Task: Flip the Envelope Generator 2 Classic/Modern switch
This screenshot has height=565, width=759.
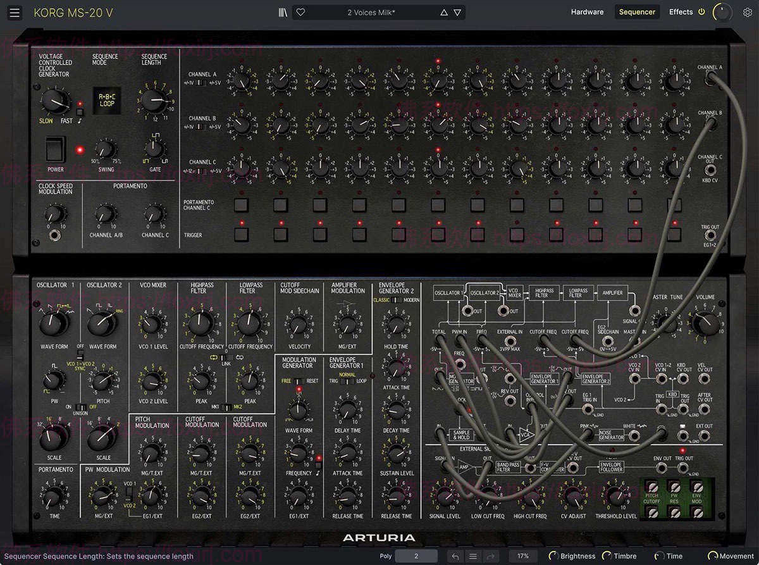Action: (396, 300)
